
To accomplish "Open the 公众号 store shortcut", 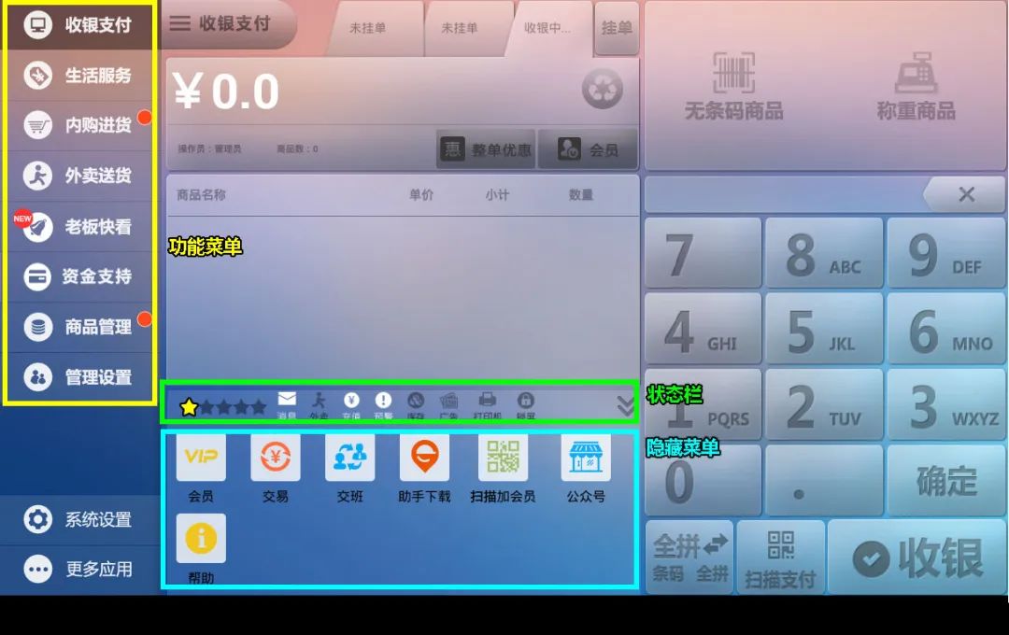I will [586, 469].
